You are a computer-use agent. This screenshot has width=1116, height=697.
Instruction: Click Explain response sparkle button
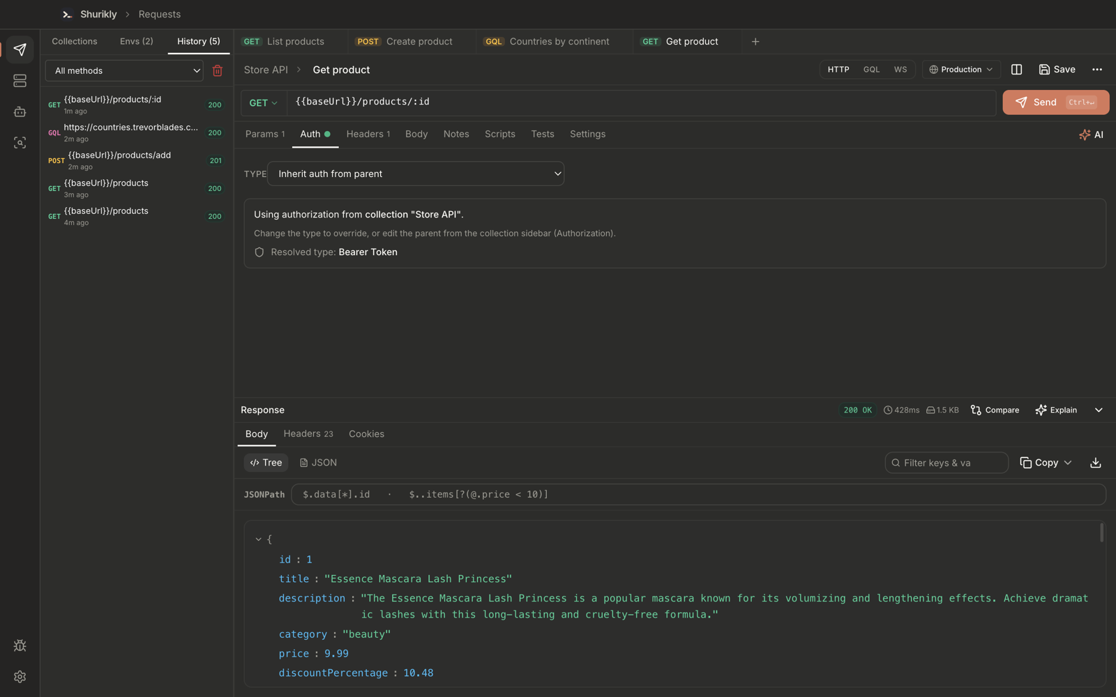(x=1056, y=410)
